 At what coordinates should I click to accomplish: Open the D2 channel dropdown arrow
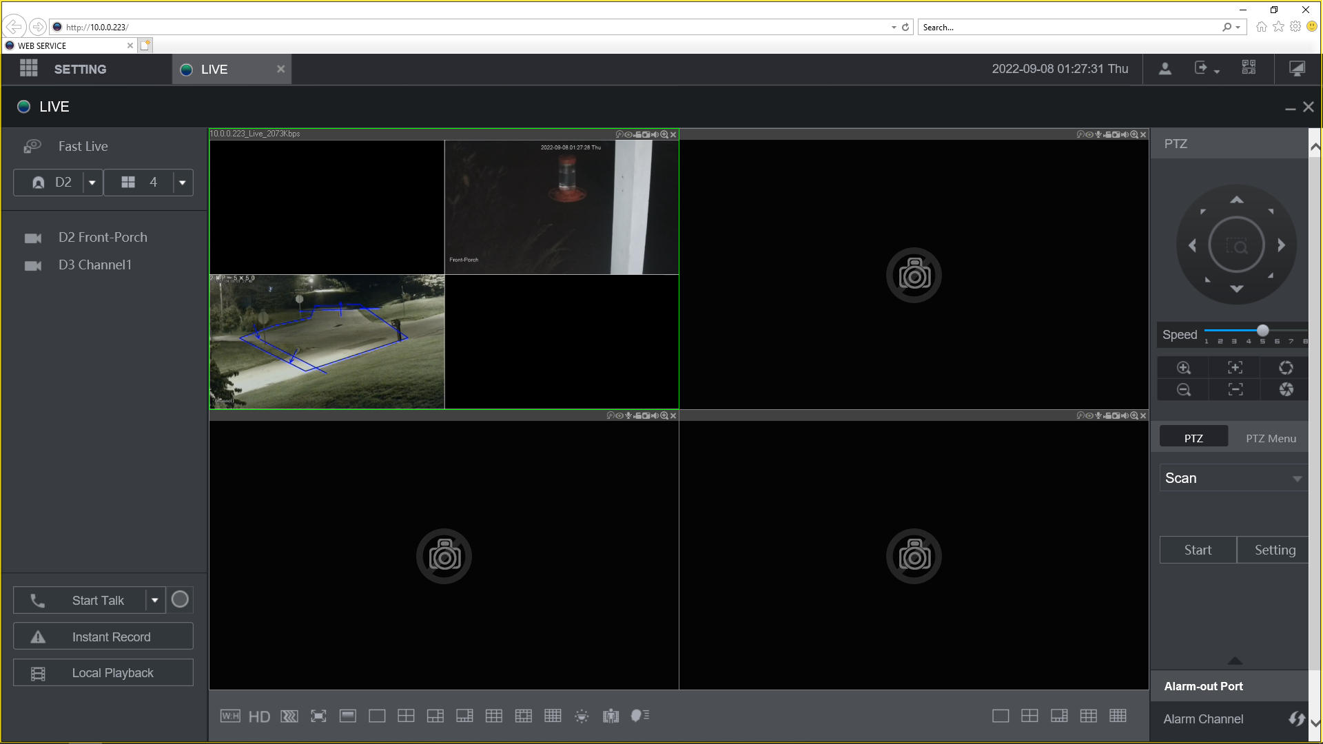coord(92,183)
